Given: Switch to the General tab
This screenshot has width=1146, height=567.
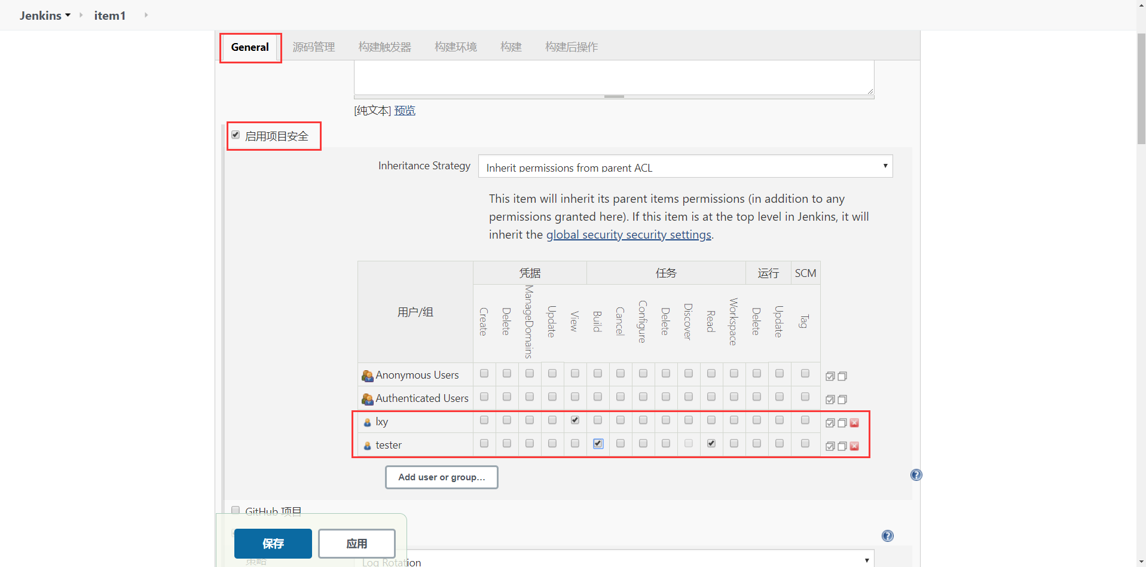Looking at the screenshot, I should point(250,47).
